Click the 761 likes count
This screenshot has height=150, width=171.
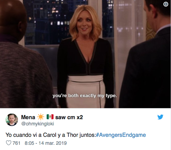point(16,143)
